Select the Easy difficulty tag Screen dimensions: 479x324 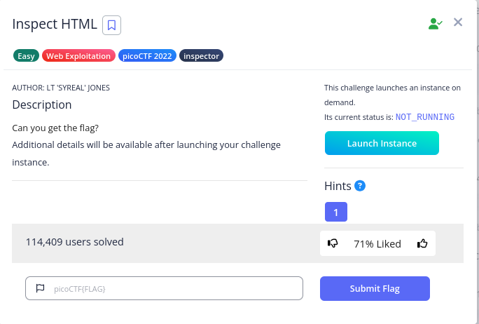(26, 56)
